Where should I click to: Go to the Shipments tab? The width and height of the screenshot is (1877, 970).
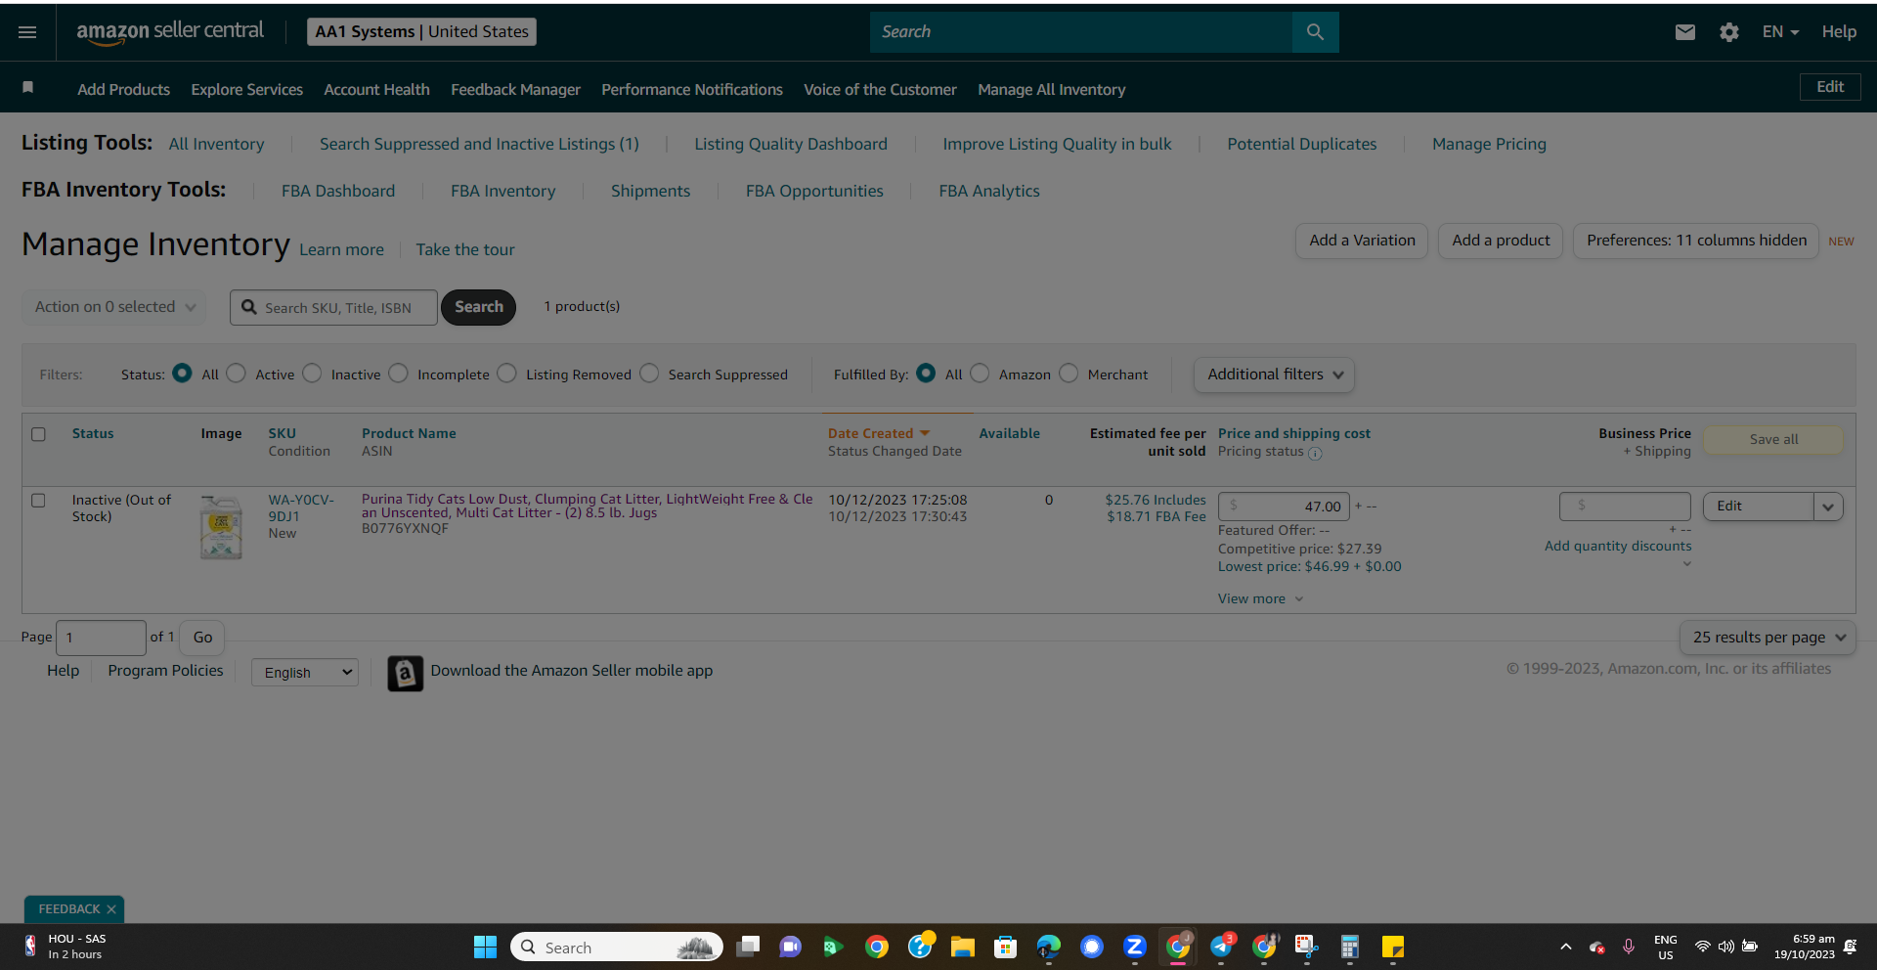coord(650,192)
